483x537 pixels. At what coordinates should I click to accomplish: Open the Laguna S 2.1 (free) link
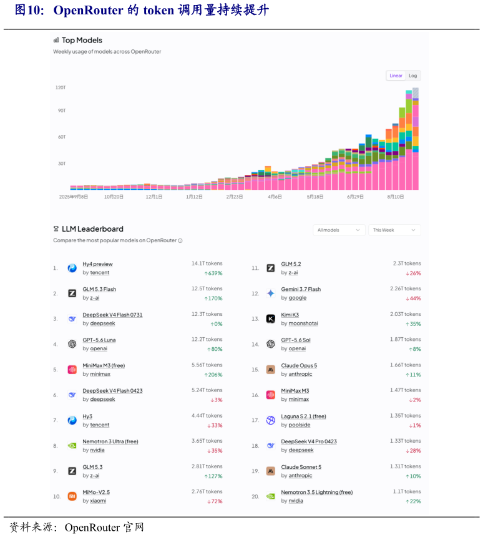(x=304, y=416)
